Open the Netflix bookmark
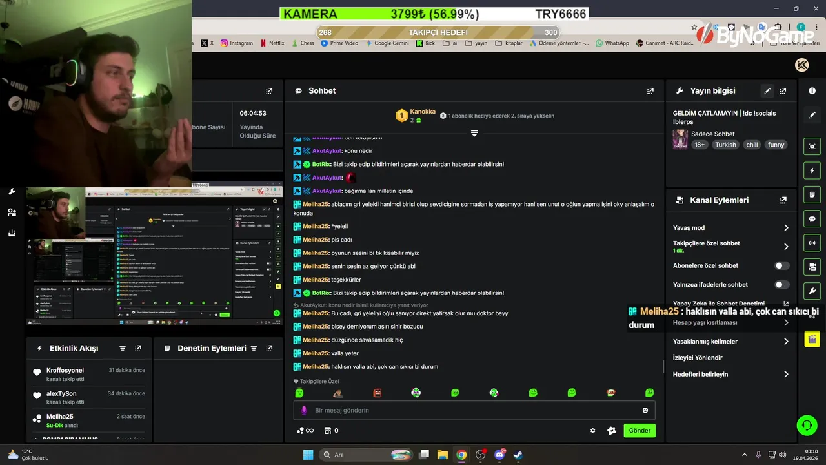The height and width of the screenshot is (465, 826). pos(272,43)
